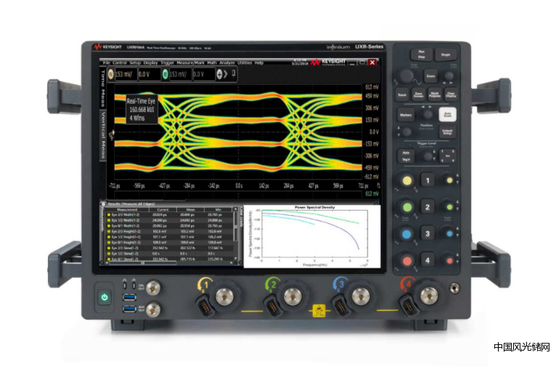556x369 pixels.
Task: Click the add channel plus icon
Action: tap(219, 74)
